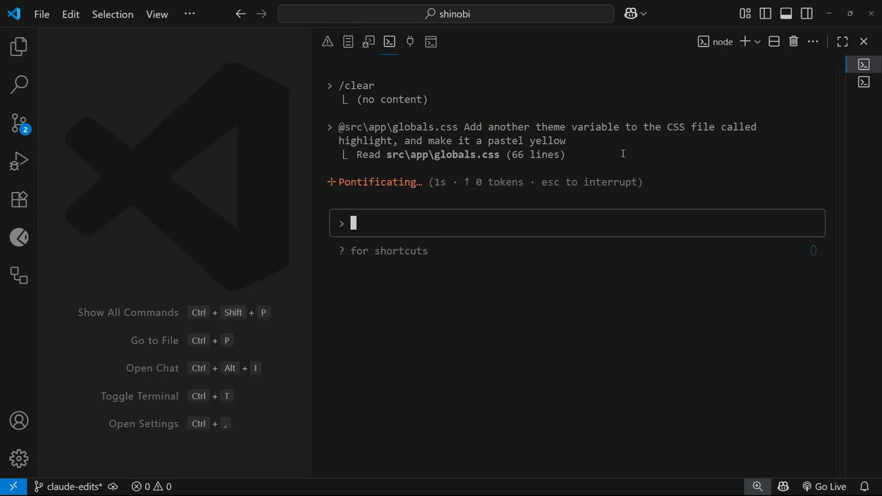This screenshot has width=882, height=496.
Task: Kill the terminal with trash icon
Action: click(x=794, y=41)
